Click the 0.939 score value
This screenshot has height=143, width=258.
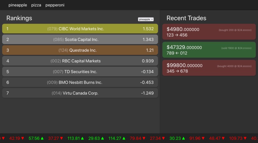click(x=148, y=61)
